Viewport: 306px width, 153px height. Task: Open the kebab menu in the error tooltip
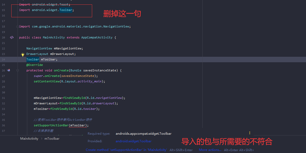[249, 133]
